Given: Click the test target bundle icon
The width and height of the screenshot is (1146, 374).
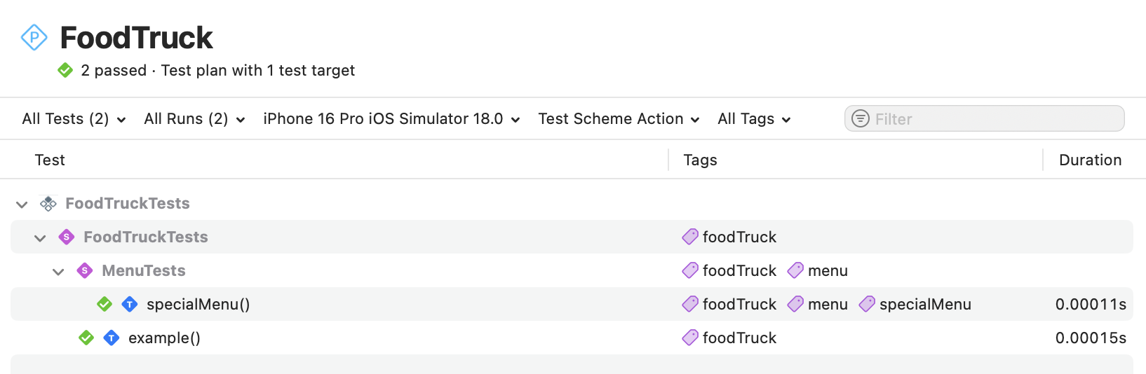Looking at the screenshot, I should [x=48, y=204].
